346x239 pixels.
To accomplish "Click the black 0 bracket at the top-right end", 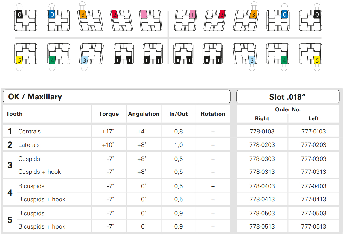I will click(310, 20).
